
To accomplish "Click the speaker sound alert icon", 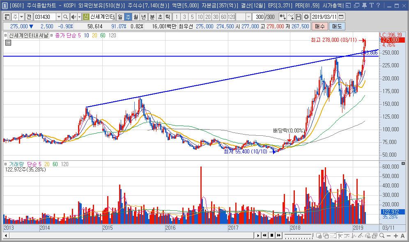I will (x=73, y=17).
